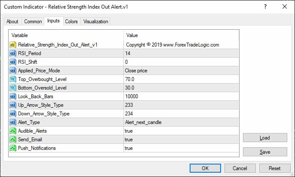Click the Audible_Alerts boolean icon
Viewport: 295px width, 177px height.
(x=12, y=130)
